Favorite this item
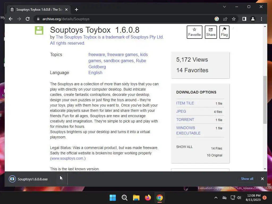Screen dimensions: 272x204 tap(194, 32)
